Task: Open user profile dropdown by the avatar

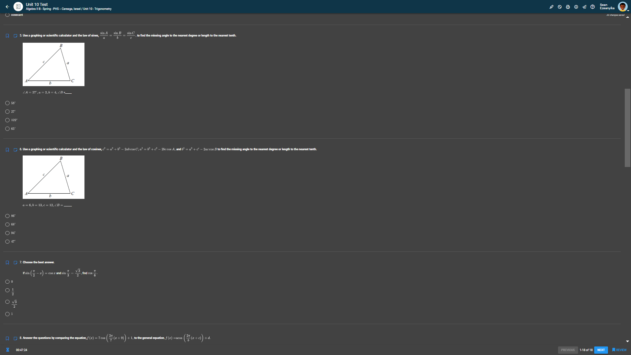Action: pyautogui.click(x=623, y=7)
